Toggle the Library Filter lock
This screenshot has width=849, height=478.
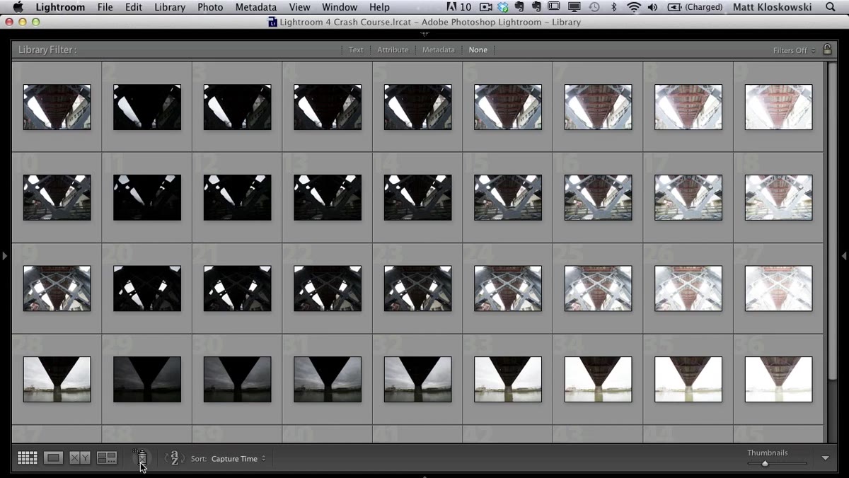point(827,49)
